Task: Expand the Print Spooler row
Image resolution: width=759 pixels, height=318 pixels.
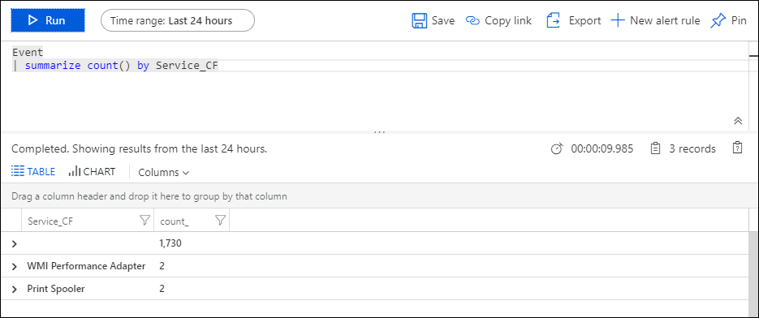Action: click(15, 289)
